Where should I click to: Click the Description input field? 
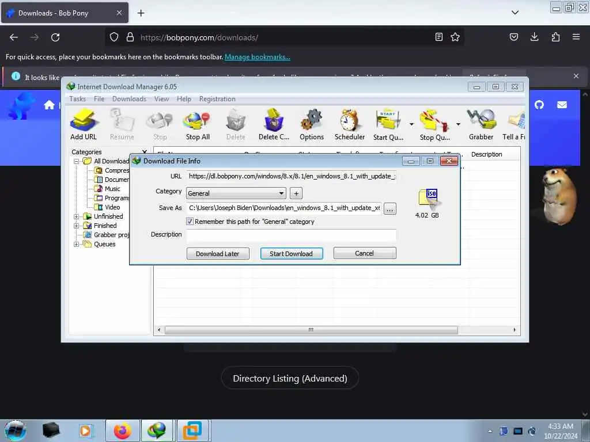click(x=291, y=235)
